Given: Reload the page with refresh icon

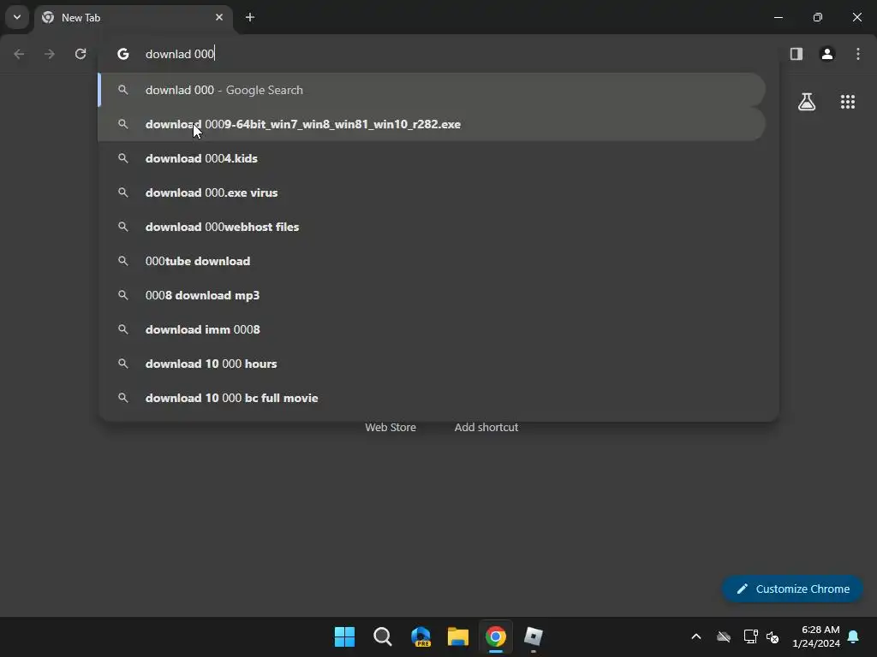Looking at the screenshot, I should point(81,54).
